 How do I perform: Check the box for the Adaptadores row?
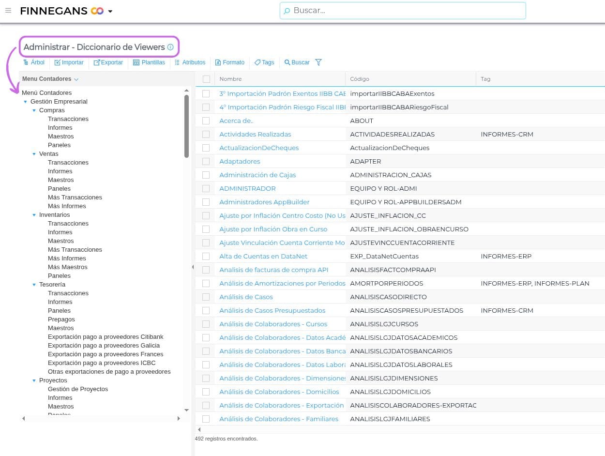pyautogui.click(x=206, y=161)
